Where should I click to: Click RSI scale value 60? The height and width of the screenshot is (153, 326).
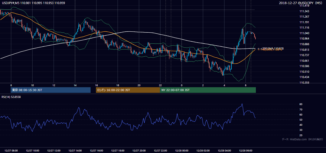[x=301, y=114]
